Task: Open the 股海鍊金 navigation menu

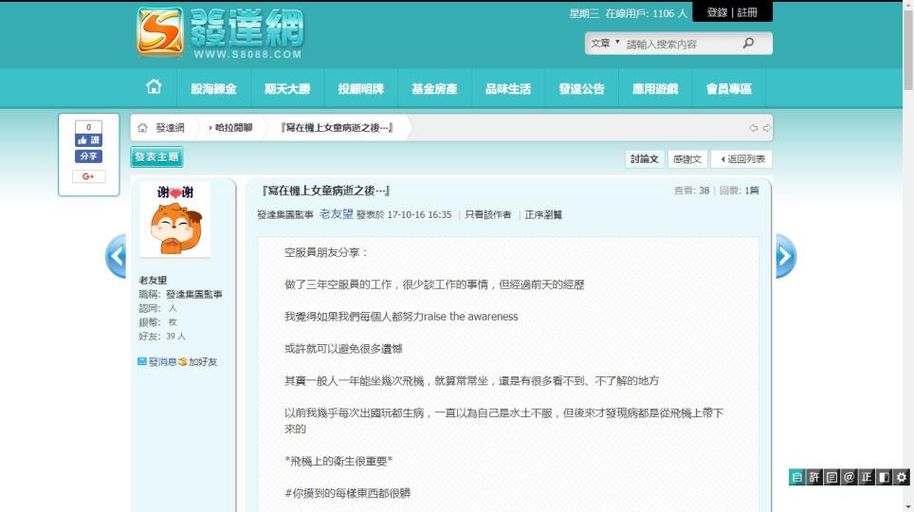Action: pos(213,89)
